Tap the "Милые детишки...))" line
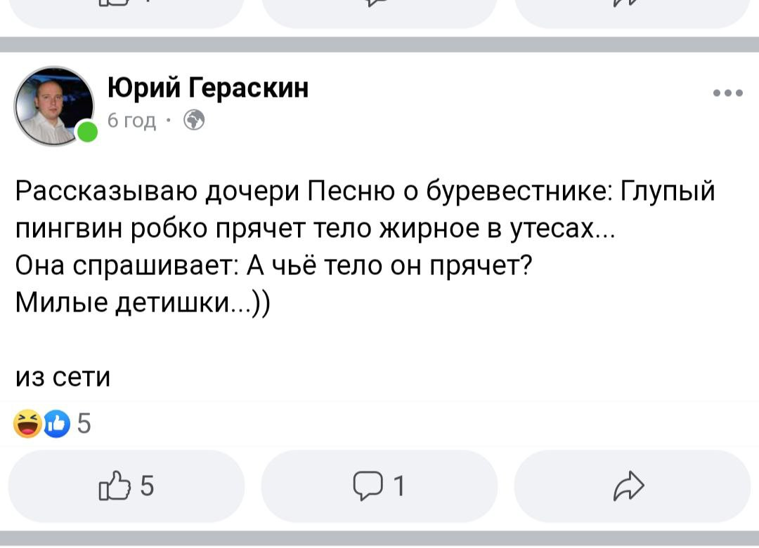This screenshot has width=759, height=548. [143, 303]
